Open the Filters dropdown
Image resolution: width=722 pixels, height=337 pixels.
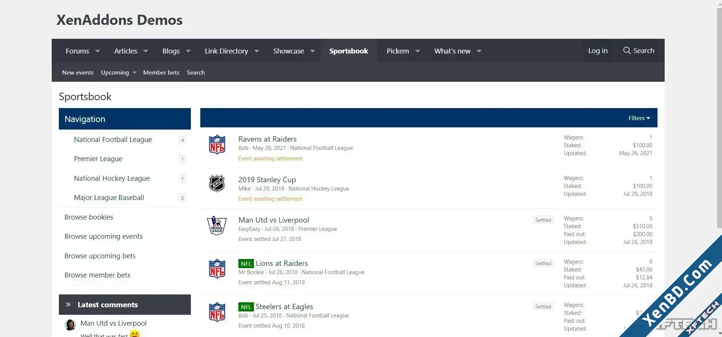click(639, 118)
